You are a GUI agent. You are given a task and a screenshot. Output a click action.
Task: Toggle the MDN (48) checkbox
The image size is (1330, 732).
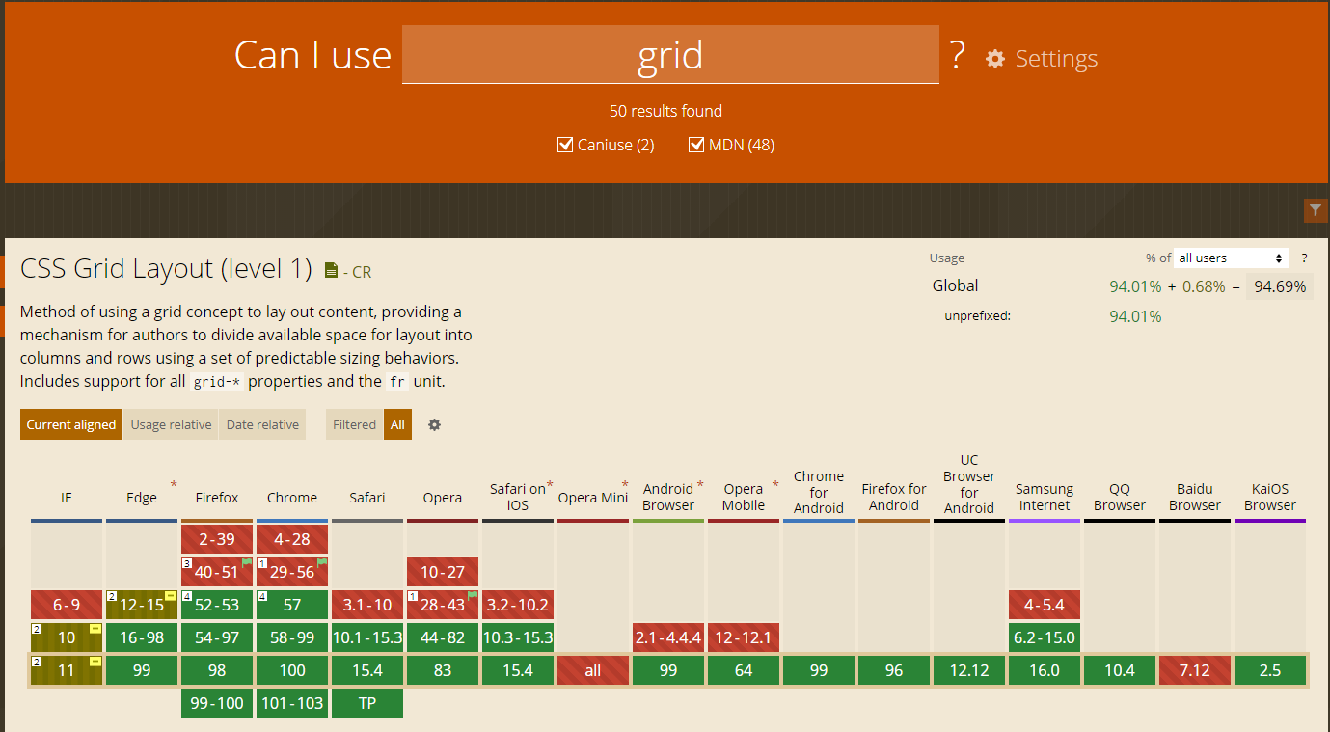[696, 145]
